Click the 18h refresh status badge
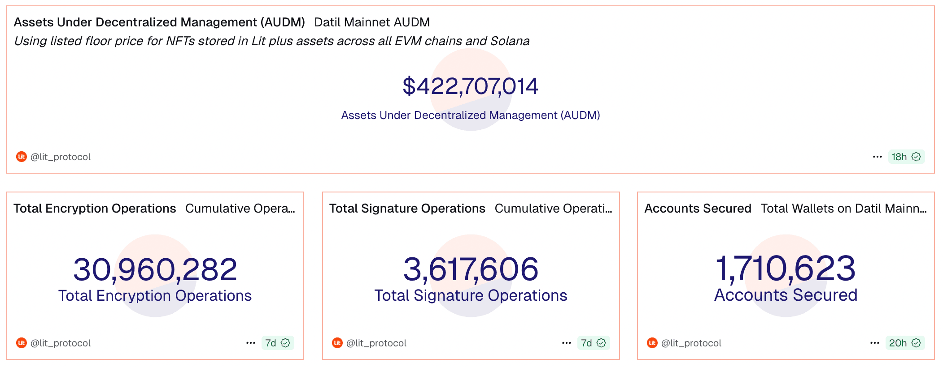The image size is (943, 367). pyautogui.click(x=899, y=157)
